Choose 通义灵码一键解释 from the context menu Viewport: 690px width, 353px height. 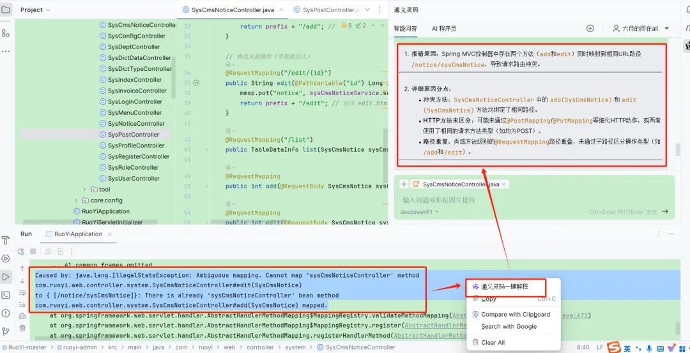(505, 286)
